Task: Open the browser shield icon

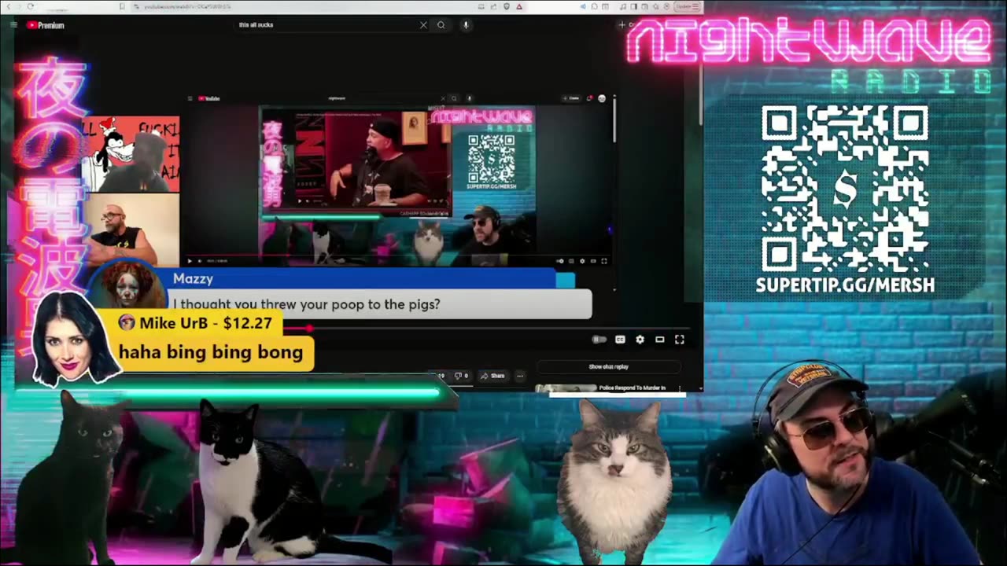Action: pos(506,6)
